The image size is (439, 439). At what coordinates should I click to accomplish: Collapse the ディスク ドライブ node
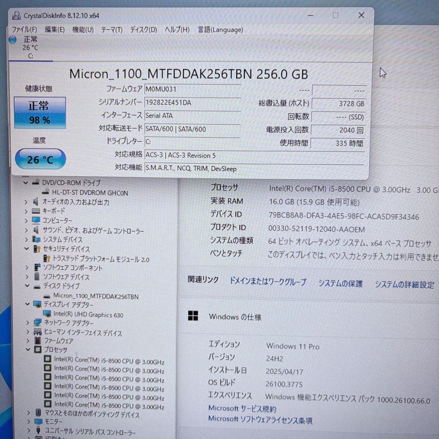coord(27,286)
